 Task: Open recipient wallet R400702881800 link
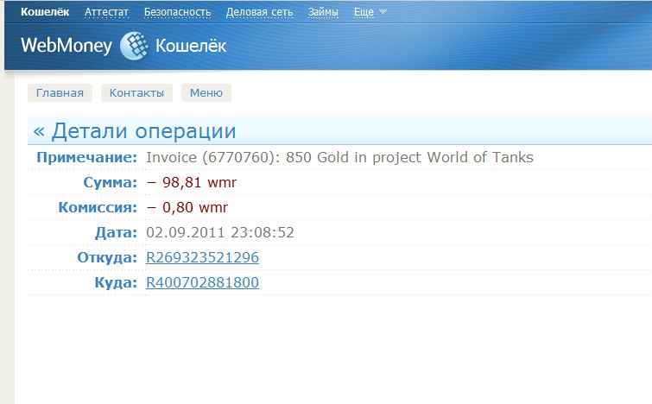[x=202, y=282]
